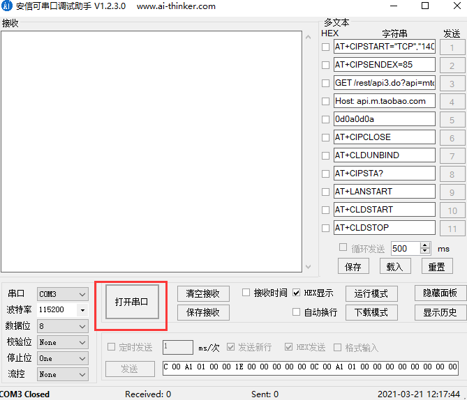Image resolution: width=467 pixels, height=400 pixels.
Task: Open the 串口 COM3 port dropdown
Action: tap(63, 294)
